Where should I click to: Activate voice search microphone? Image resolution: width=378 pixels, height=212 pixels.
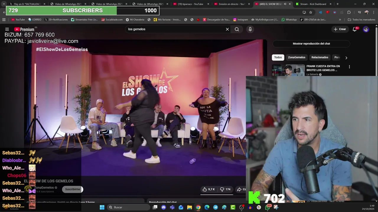pos(250,29)
